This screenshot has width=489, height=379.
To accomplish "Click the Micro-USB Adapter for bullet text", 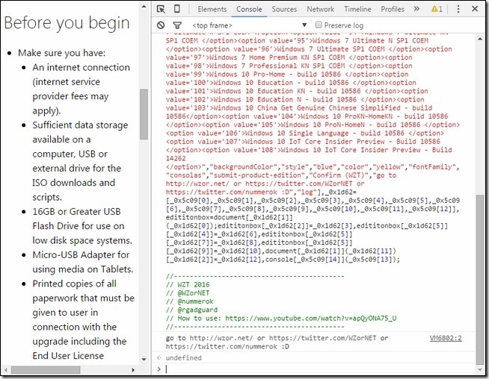I will (x=81, y=255).
